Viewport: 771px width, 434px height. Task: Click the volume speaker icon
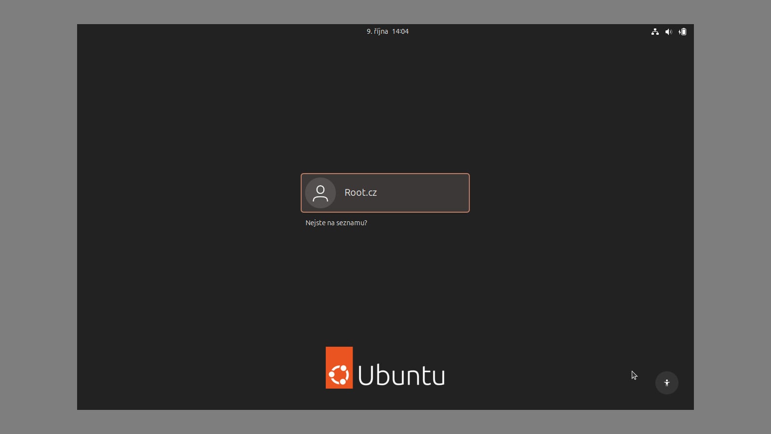[x=668, y=32]
